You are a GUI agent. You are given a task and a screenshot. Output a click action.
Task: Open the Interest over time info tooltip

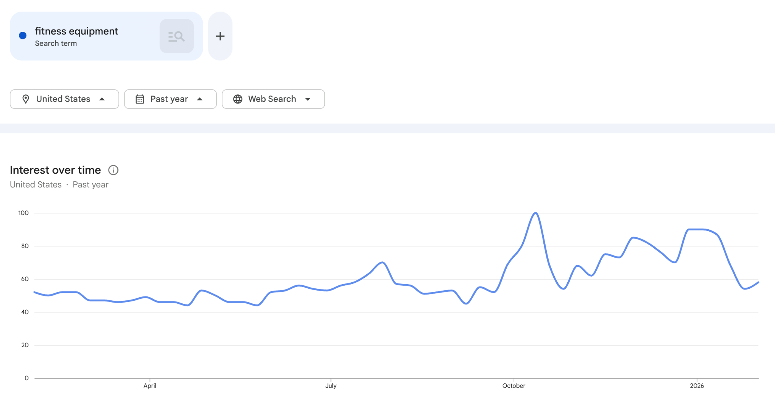(x=113, y=170)
